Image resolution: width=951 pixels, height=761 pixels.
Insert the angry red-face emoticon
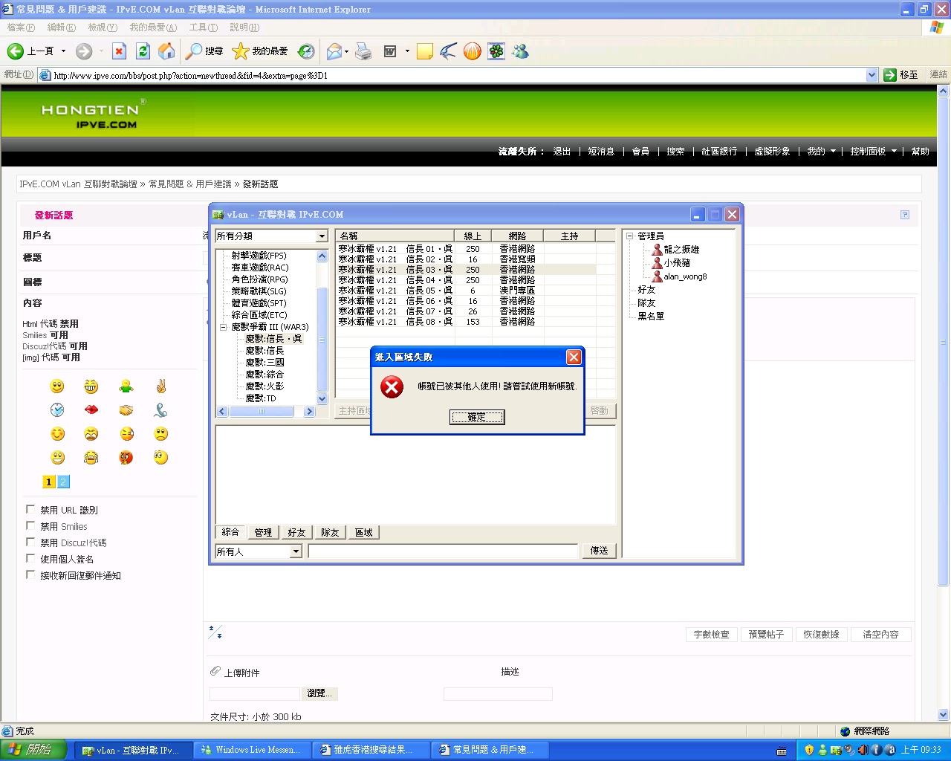(126, 457)
